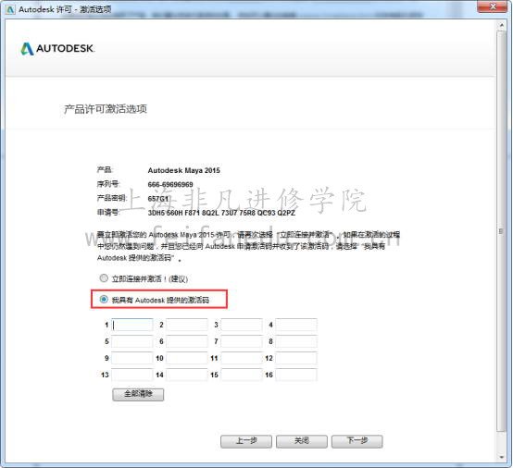Click the clear all (全部清除) button
The height and width of the screenshot is (468, 513).
point(138,394)
